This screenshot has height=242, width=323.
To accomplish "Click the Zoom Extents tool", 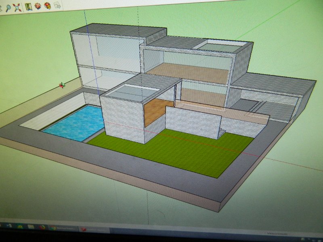I will coord(17,7).
